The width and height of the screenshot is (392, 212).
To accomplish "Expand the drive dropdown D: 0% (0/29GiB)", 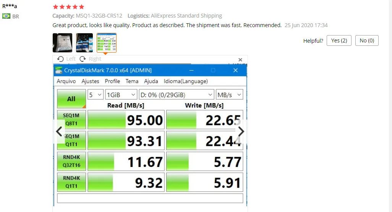I will [177, 95].
